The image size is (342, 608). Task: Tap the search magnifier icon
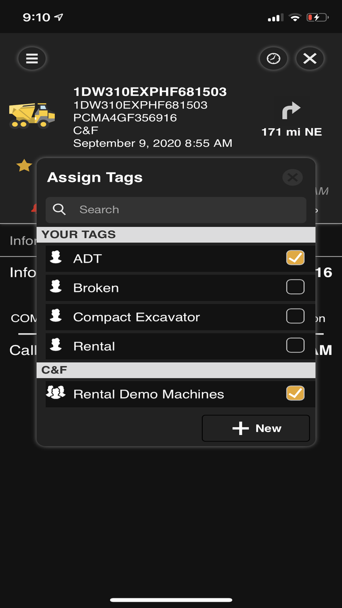59,210
